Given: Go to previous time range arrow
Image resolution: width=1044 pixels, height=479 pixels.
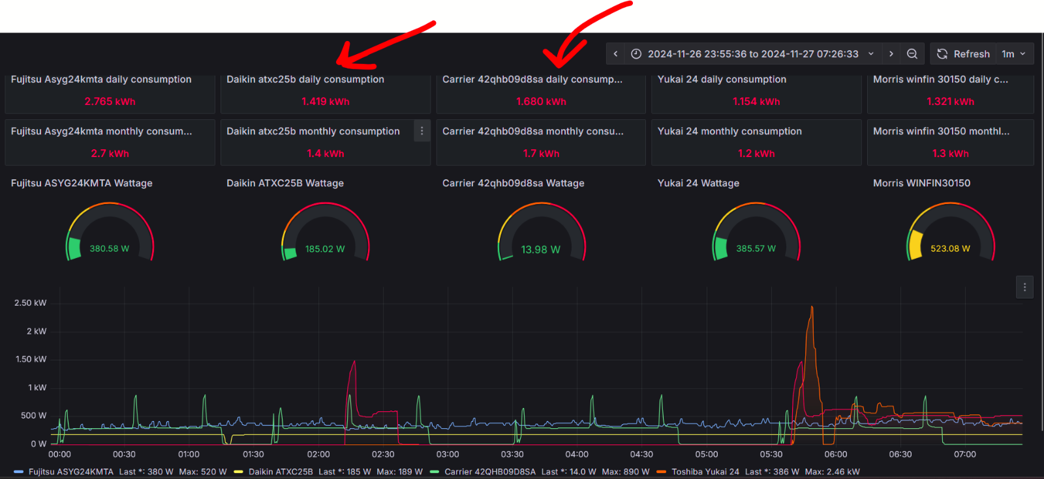Looking at the screenshot, I should point(615,54).
